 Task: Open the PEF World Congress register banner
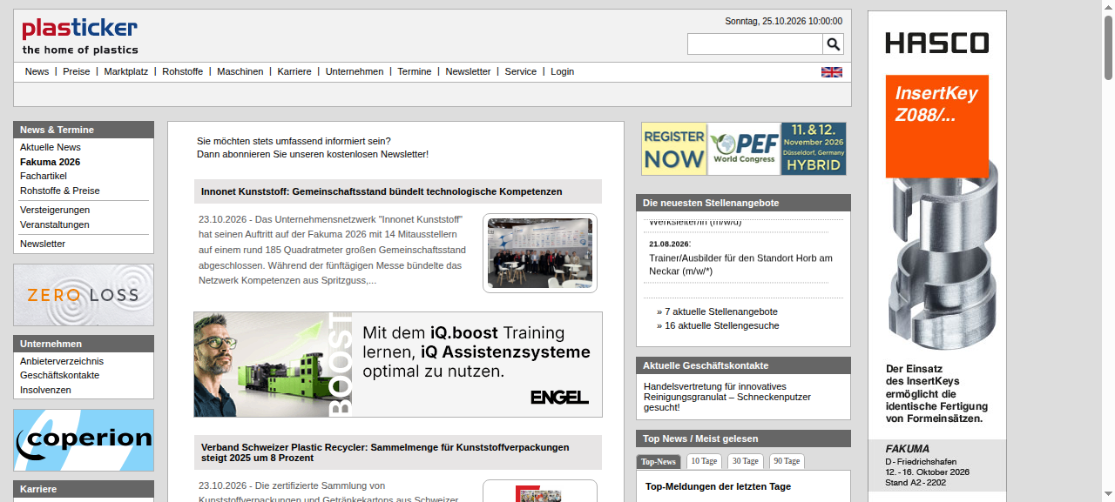(744, 149)
